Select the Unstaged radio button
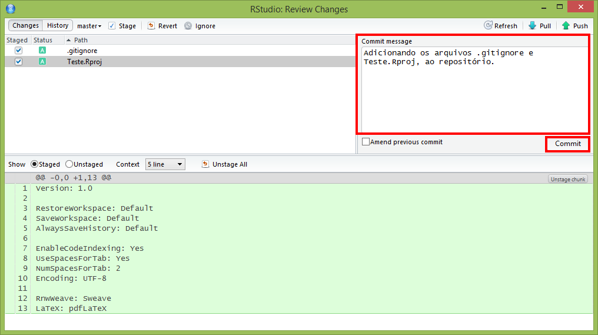The width and height of the screenshot is (598, 335). tap(69, 164)
